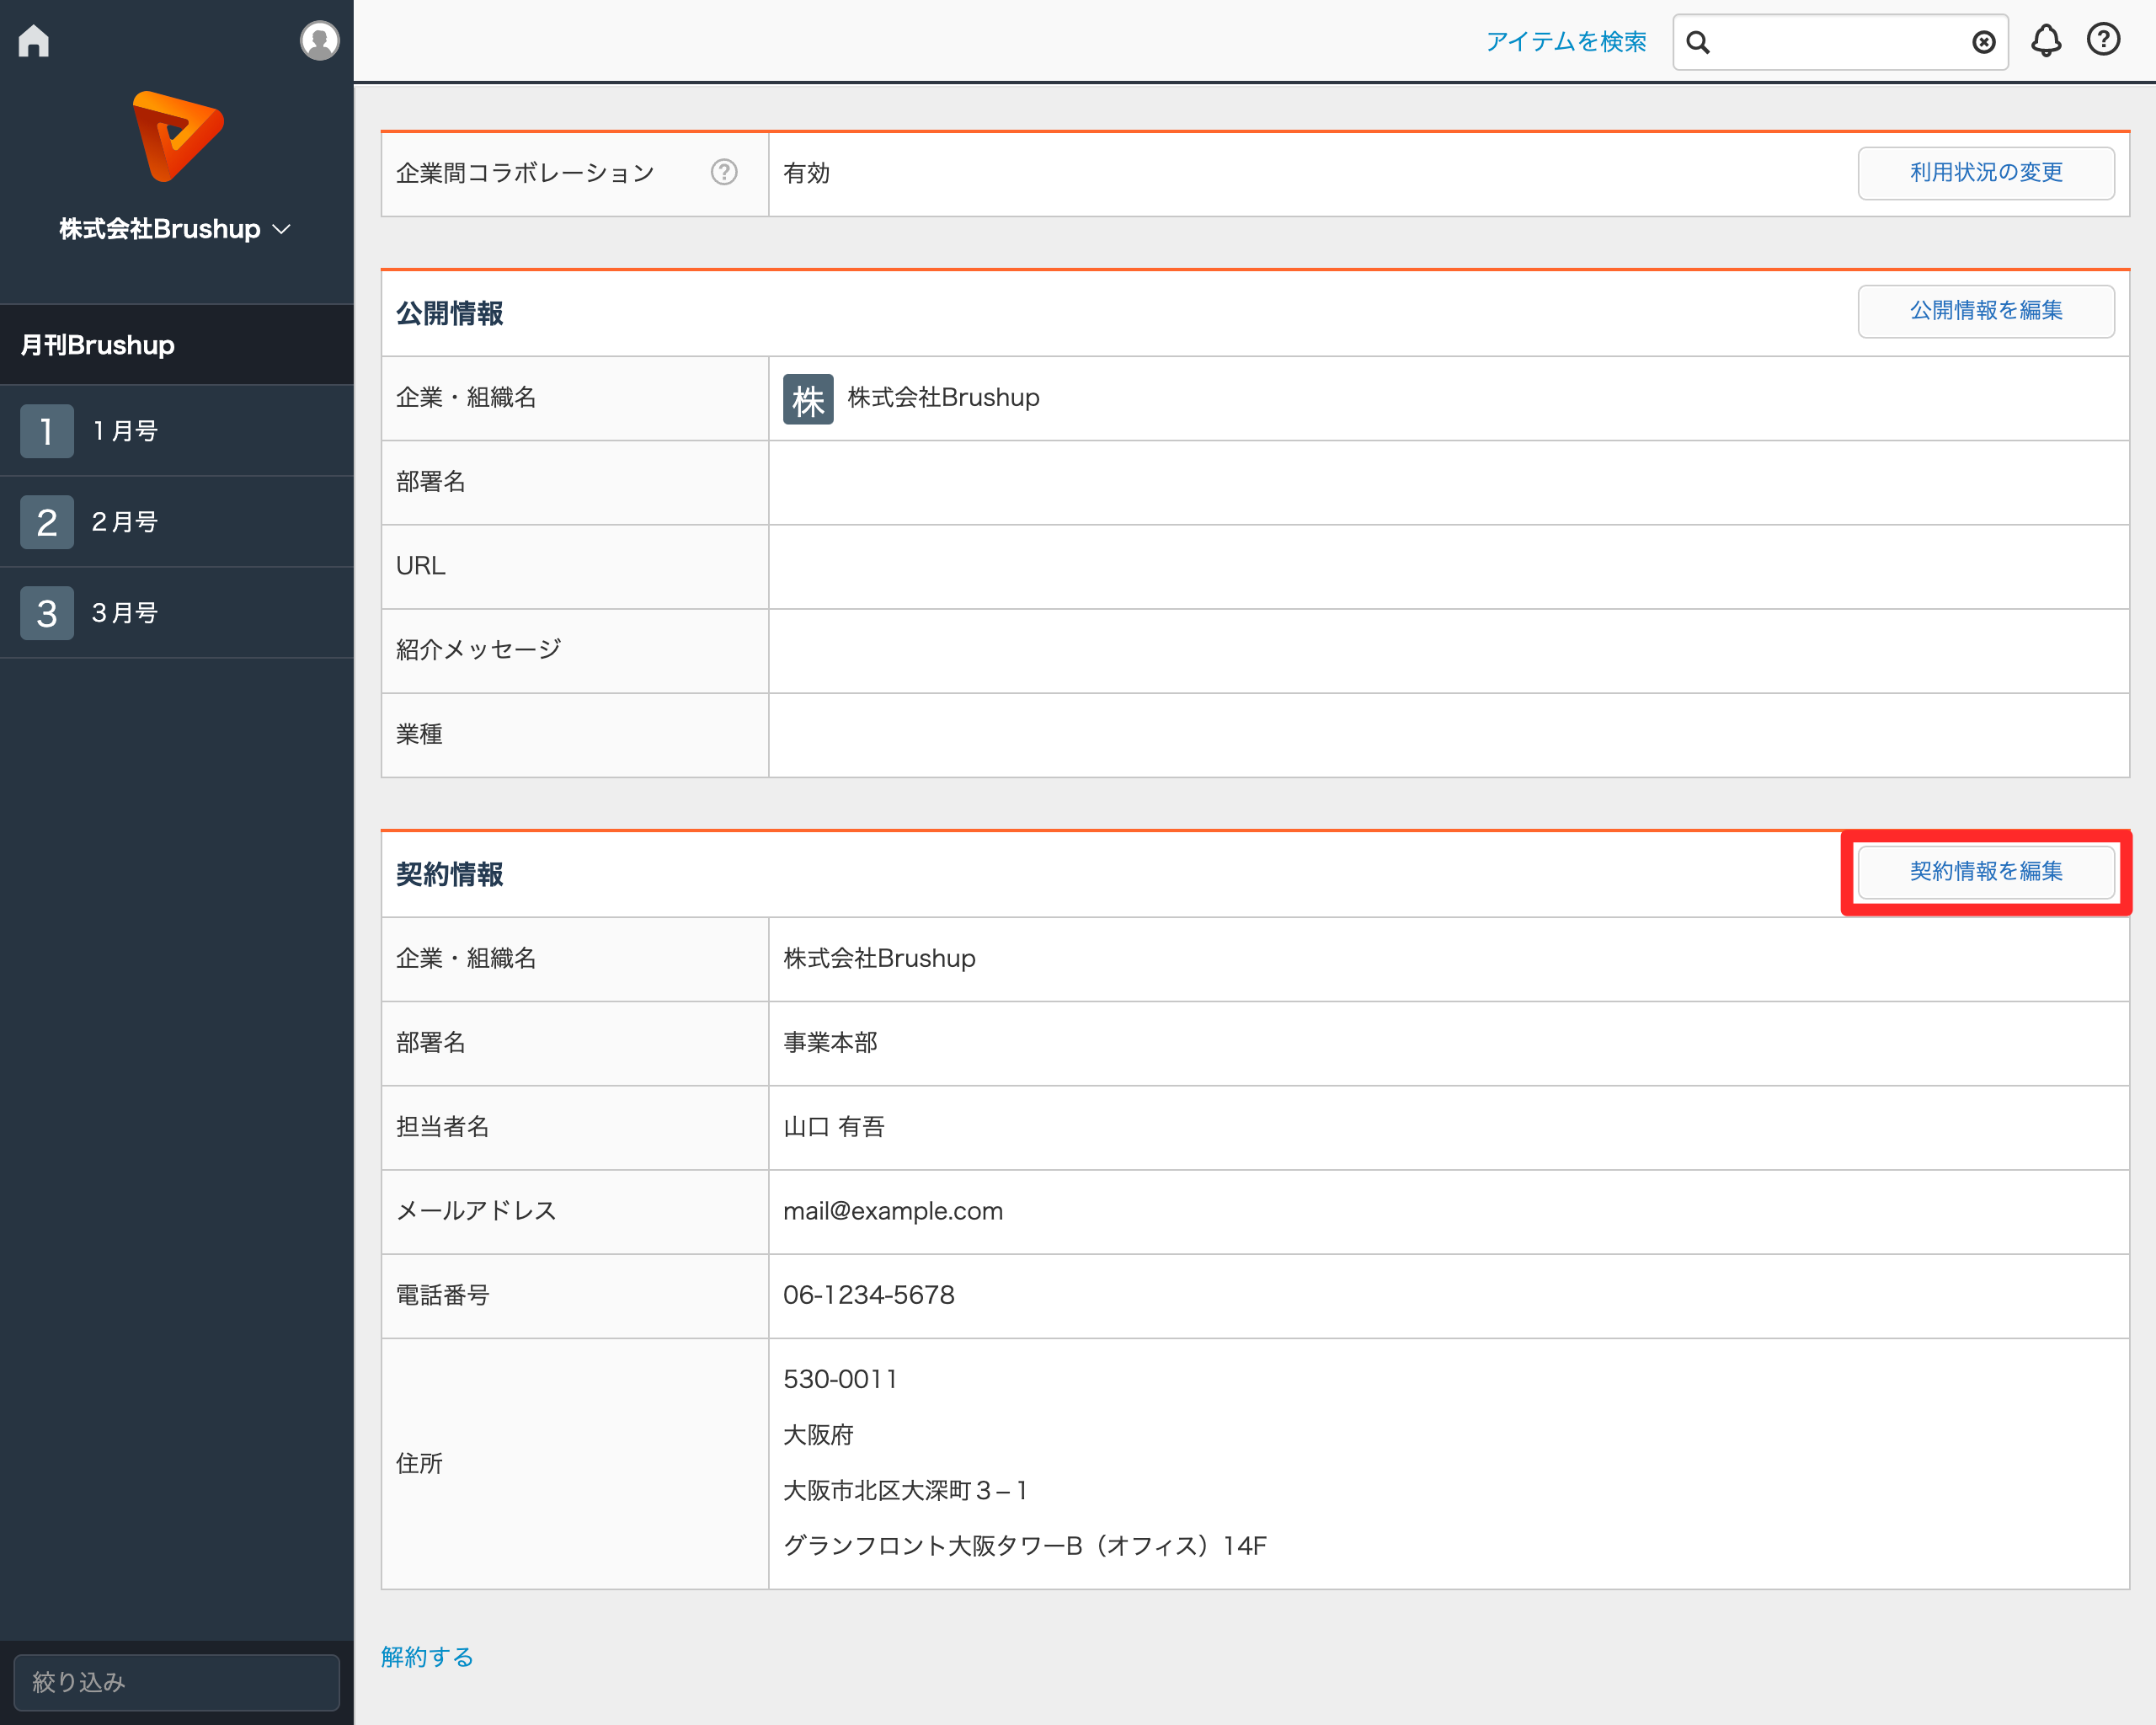Image resolution: width=2156 pixels, height=1725 pixels.
Task: Click the 紹介メッセージ row label
Action: (x=478, y=650)
